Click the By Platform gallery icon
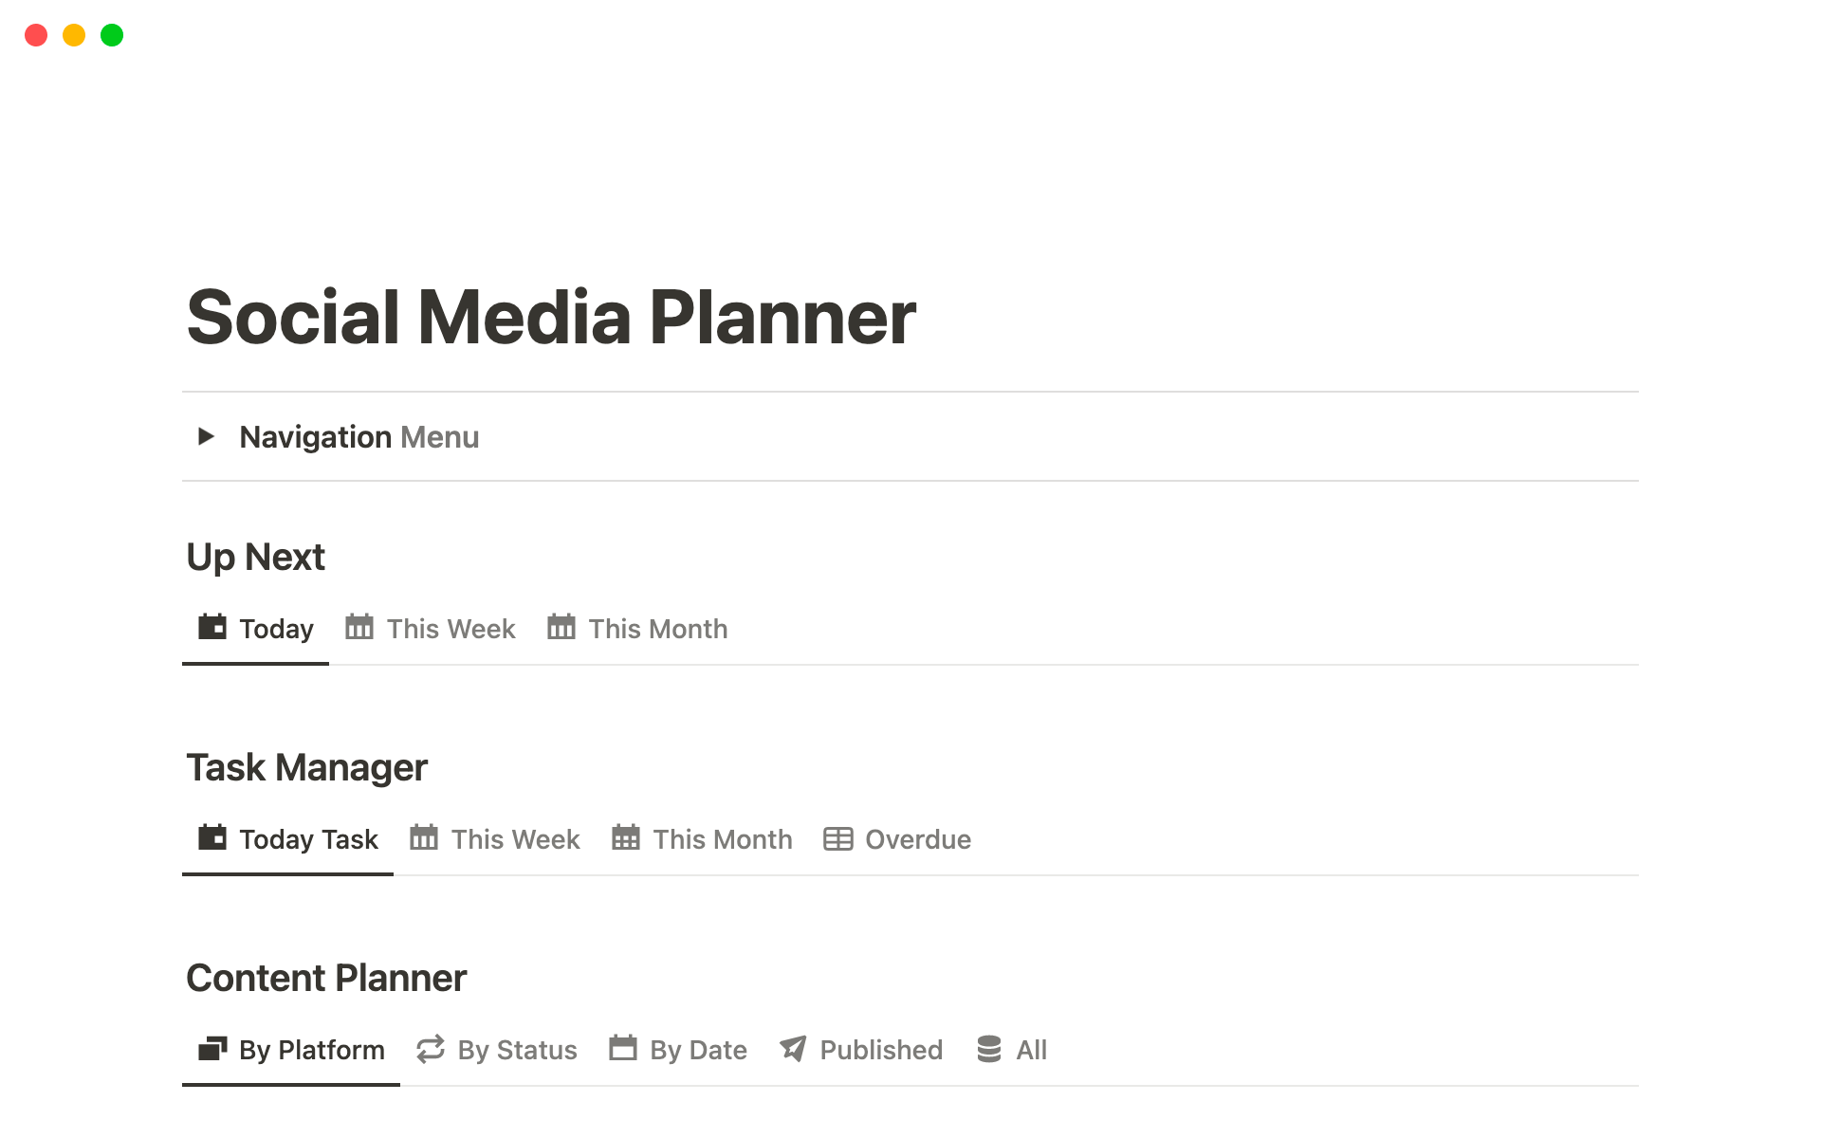 pyautogui.click(x=212, y=1049)
